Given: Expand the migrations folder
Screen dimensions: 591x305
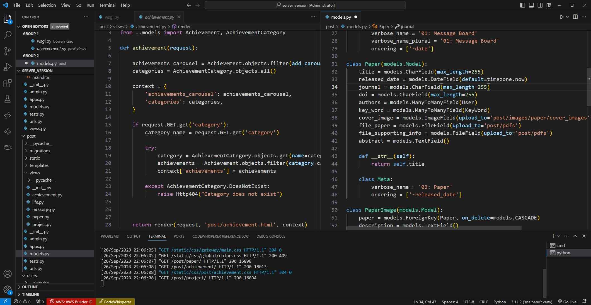Looking at the screenshot, I should (x=40, y=151).
